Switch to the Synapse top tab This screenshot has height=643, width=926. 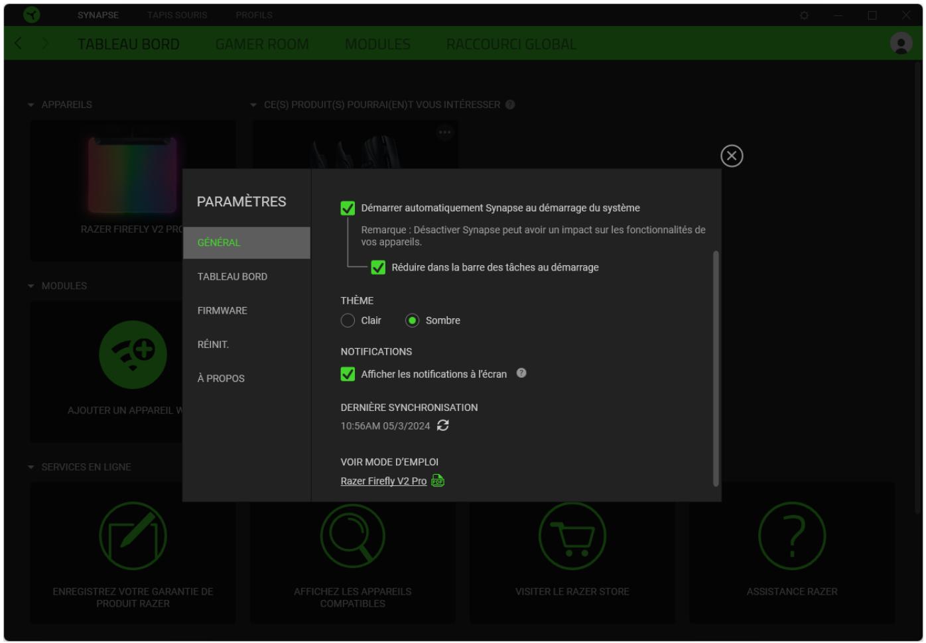pyautogui.click(x=98, y=15)
